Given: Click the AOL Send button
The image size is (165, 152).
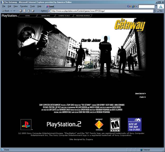Looking at the screenshot, I should pyautogui.click(x=50, y=6).
